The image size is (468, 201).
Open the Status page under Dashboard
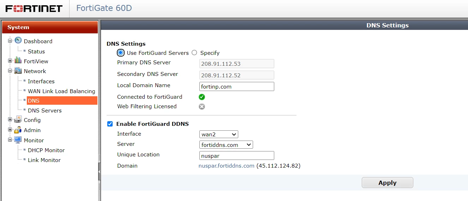coord(36,51)
